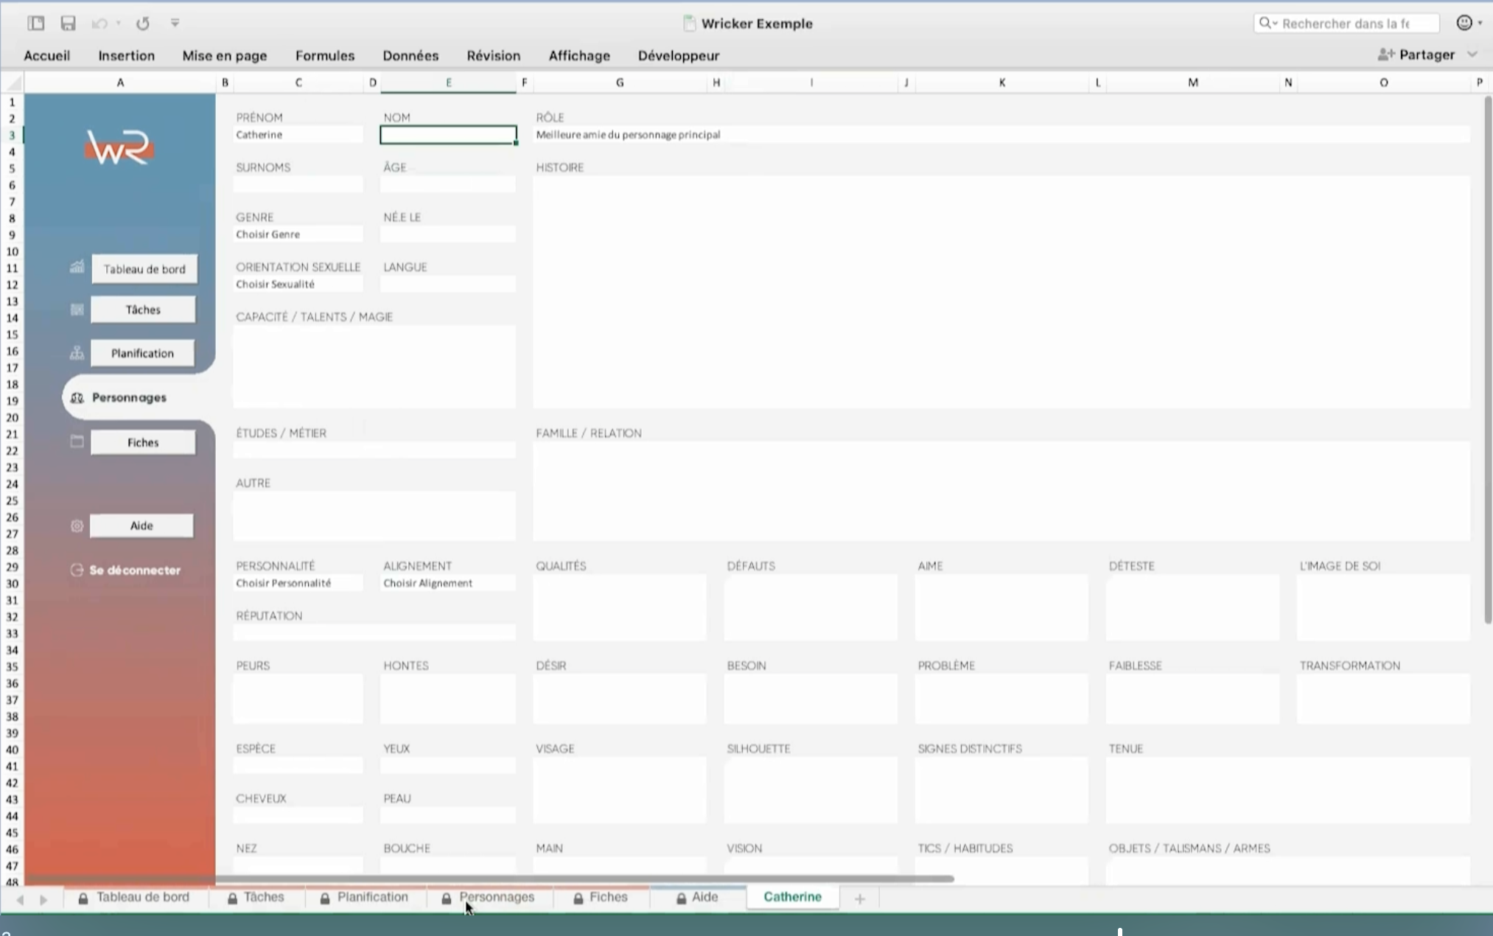This screenshot has height=936, width=1493.
Task: Click the chart icon beside Tableau de bord
Action: click(x=77, y=268)
